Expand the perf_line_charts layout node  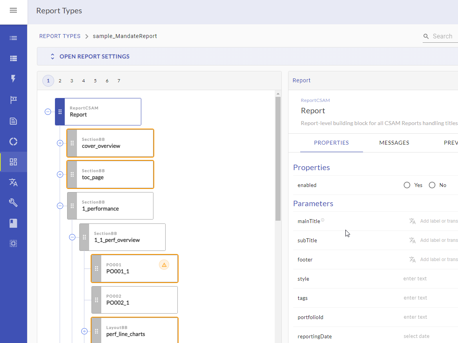tap(84, 331)
